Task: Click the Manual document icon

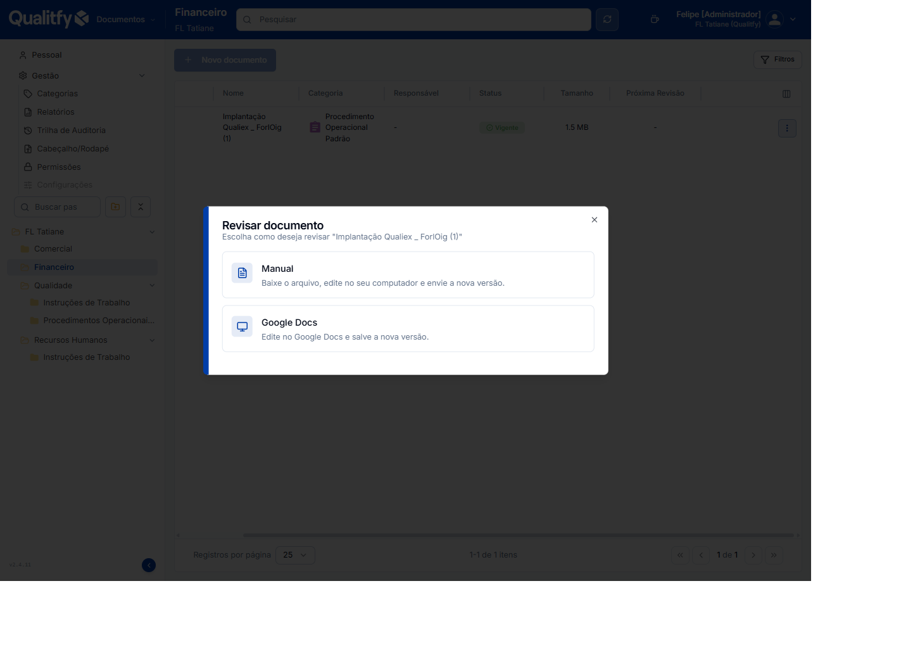Action: 242,273
